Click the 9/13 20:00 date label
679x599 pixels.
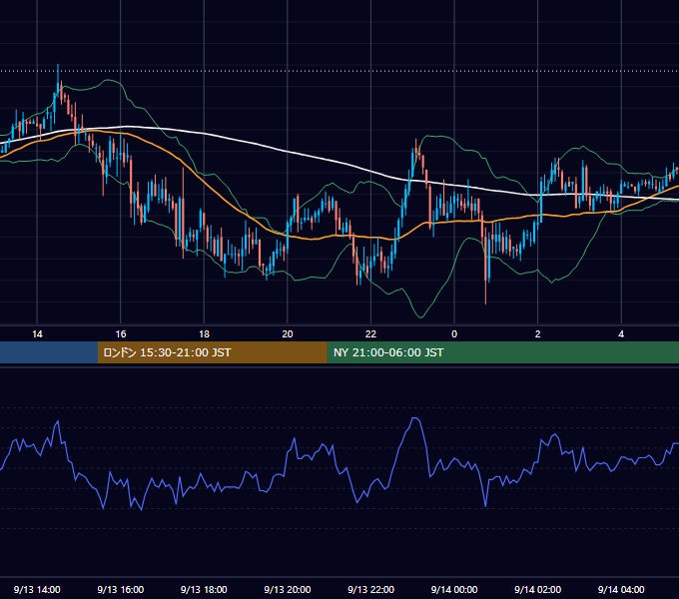coord(288,589)
